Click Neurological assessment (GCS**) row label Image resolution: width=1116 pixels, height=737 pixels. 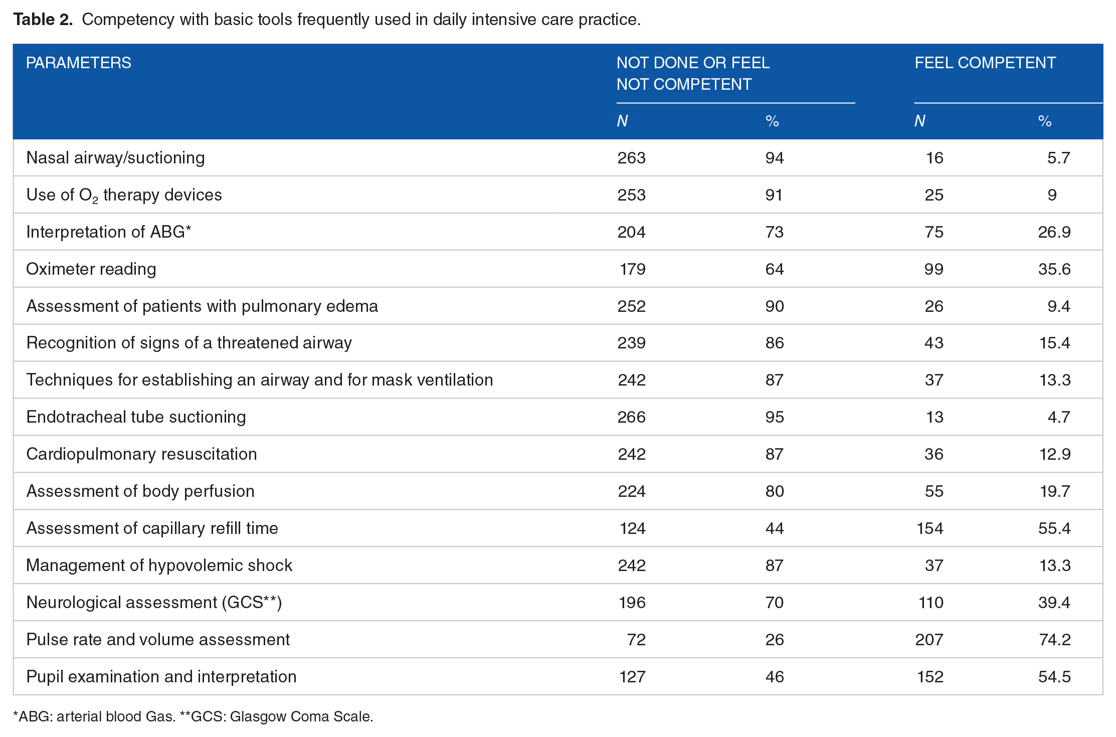coord(154,603)
